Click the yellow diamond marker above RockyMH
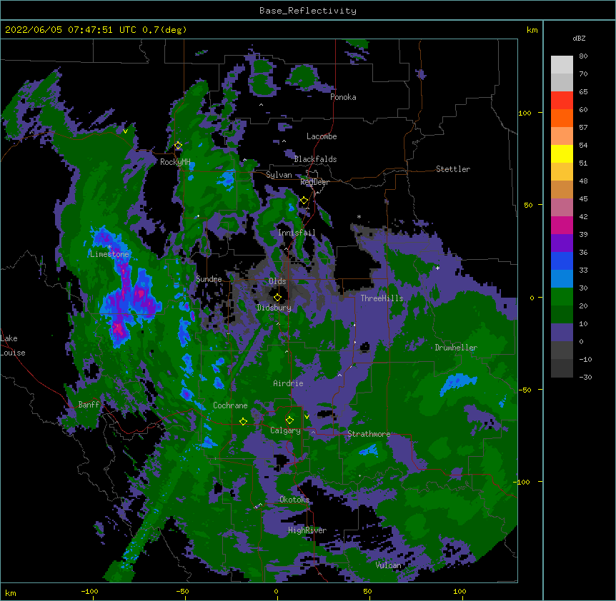The image size is (616, 601). pyautogui.click(x=178, y=146)
